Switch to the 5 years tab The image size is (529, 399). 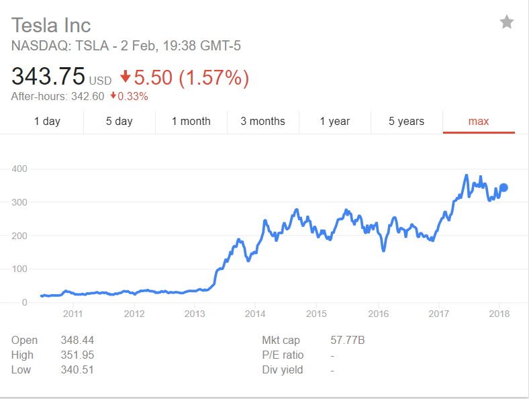pos(407,121)
